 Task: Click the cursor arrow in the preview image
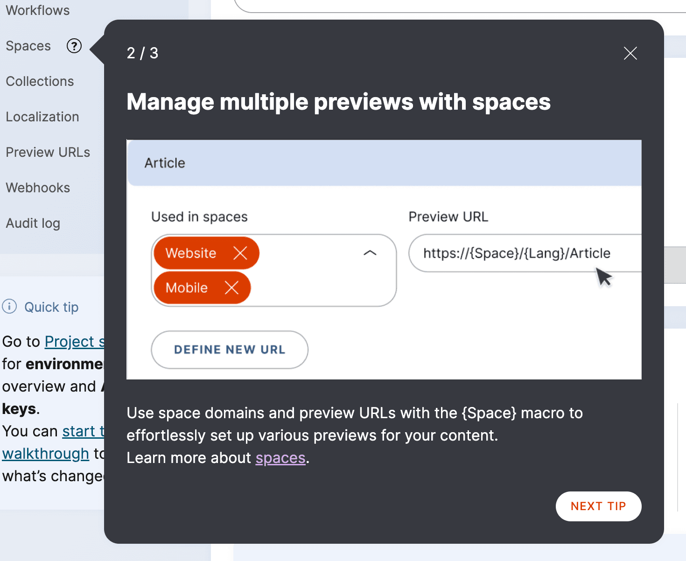click(604, 277)
